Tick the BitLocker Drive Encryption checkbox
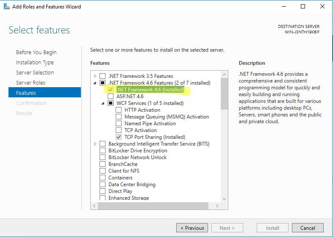 click(x=103, y=151)
